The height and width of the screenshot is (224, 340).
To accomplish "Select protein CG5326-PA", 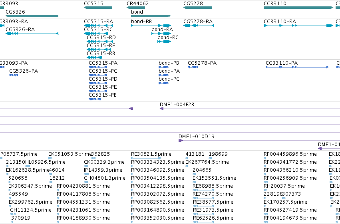I will click(14, 75).
